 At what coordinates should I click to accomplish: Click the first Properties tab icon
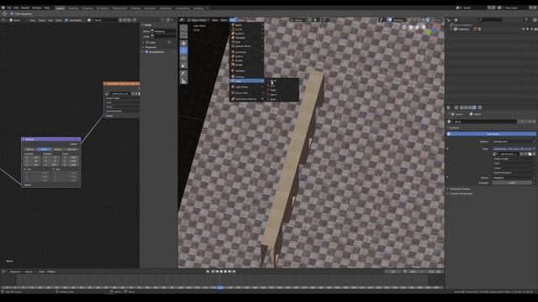pos(456,107)
